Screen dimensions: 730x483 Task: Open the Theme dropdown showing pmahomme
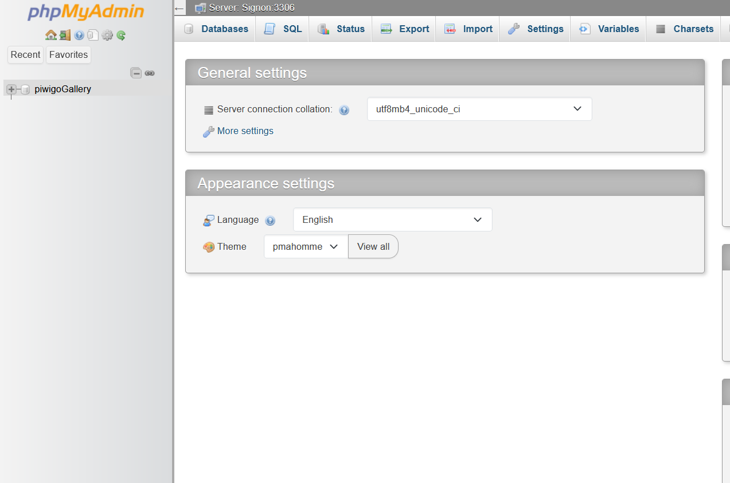[x=306, y=246]
